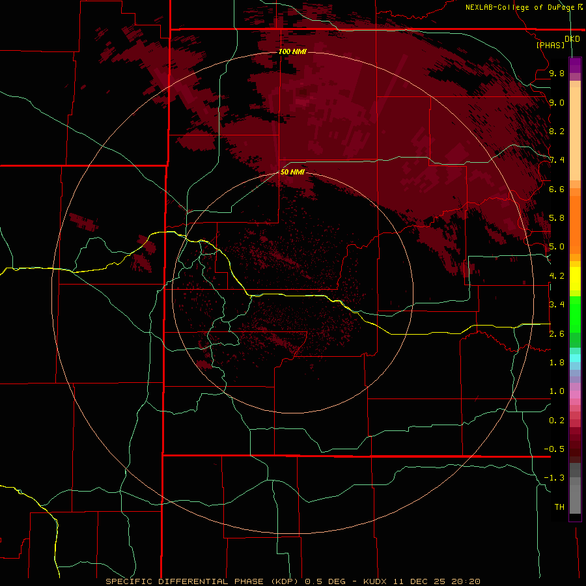Click the purple segment atop the color bar
Viewport: 586px width, 586px height.
[x=575, y=65]
